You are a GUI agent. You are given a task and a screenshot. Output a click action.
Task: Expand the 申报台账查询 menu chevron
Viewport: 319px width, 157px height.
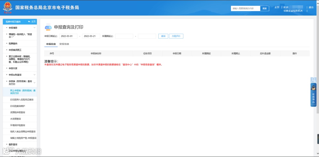click(34, 75)
